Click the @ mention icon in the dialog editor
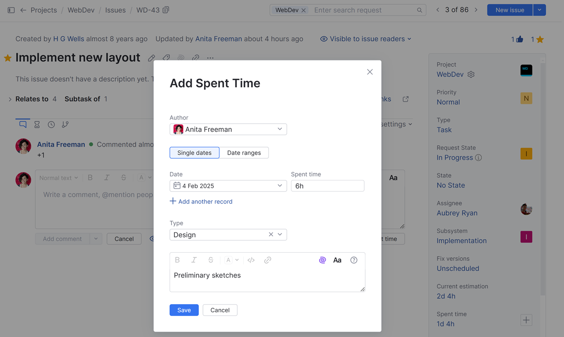This screenshot has height=337, width=564. pyautogui.click(x=322, y=260)
